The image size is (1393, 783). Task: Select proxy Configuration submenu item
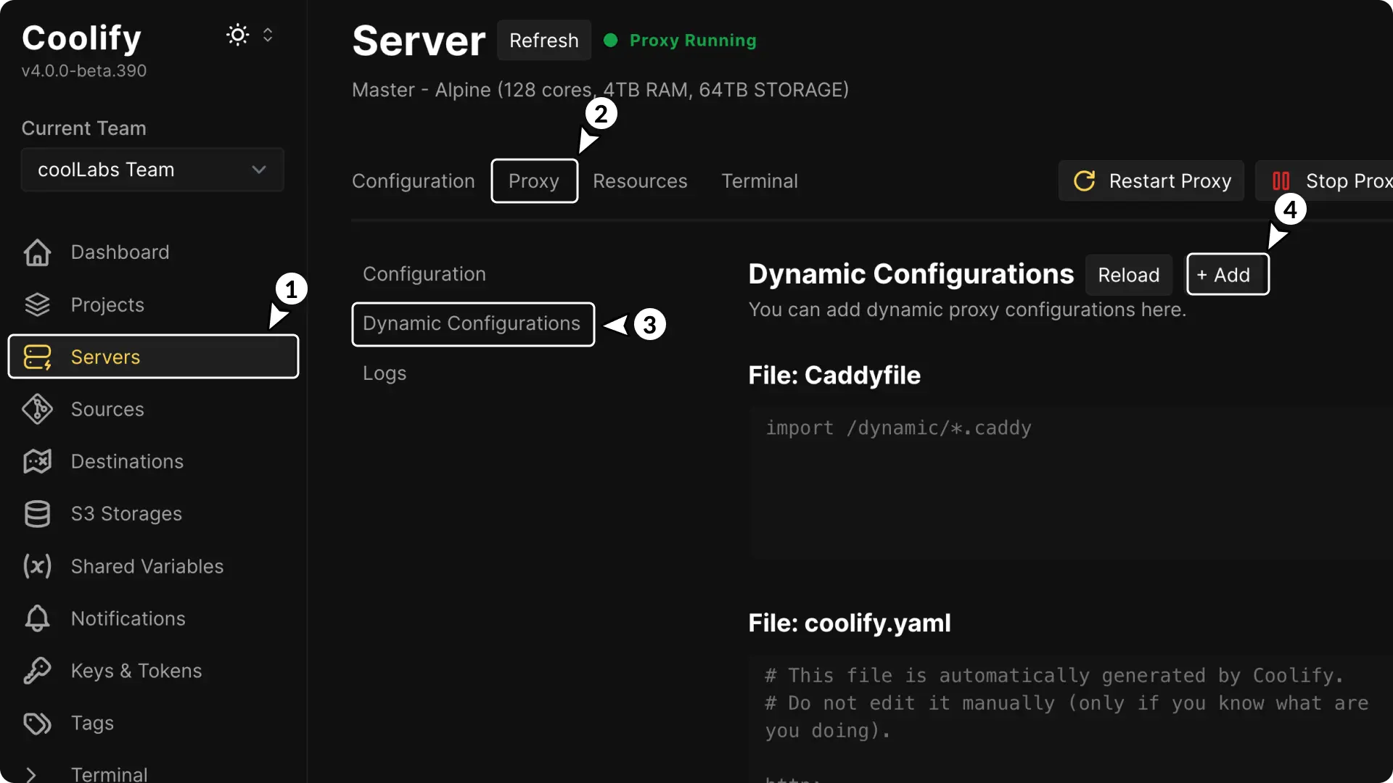click(x=424, y=274)
